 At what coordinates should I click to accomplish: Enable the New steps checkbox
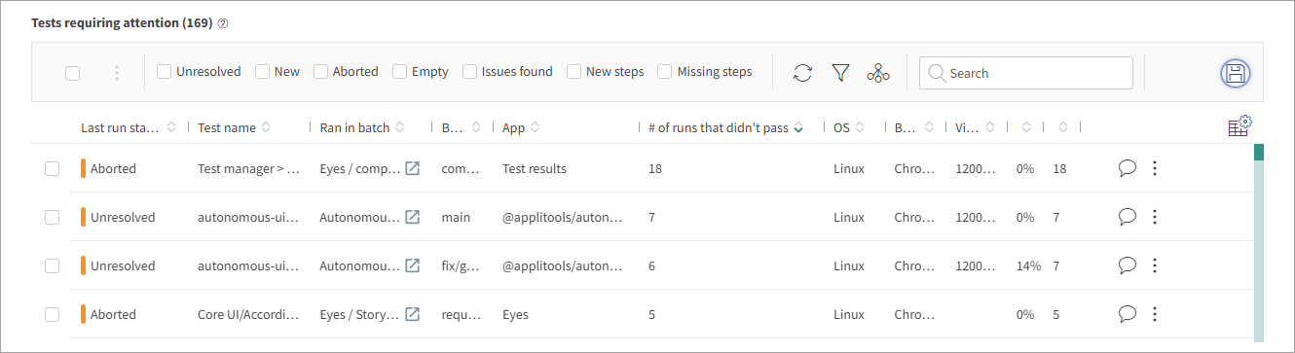click(x=573, y=71)
